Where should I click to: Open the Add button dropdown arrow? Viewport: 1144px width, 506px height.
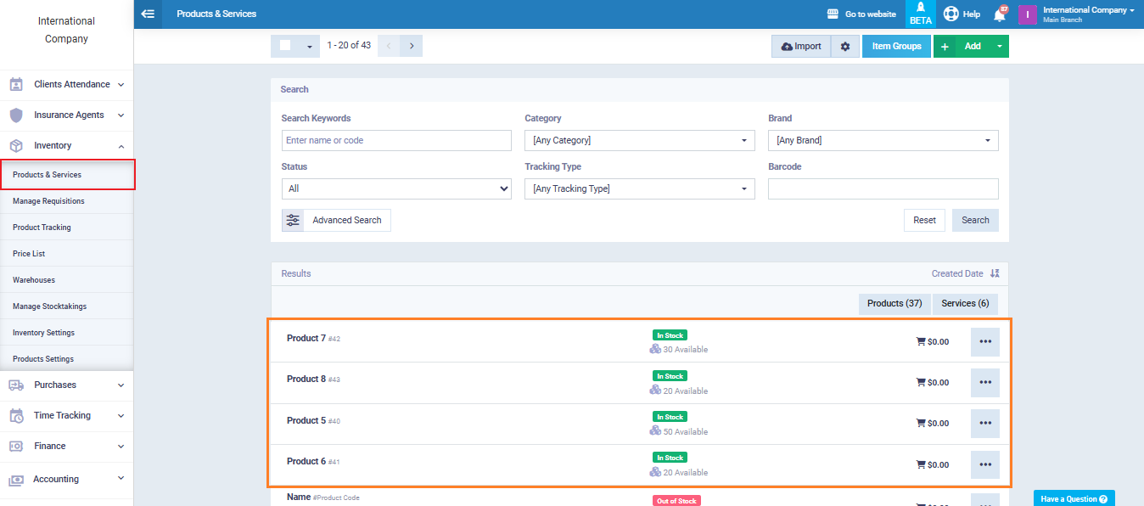(999, 47)
